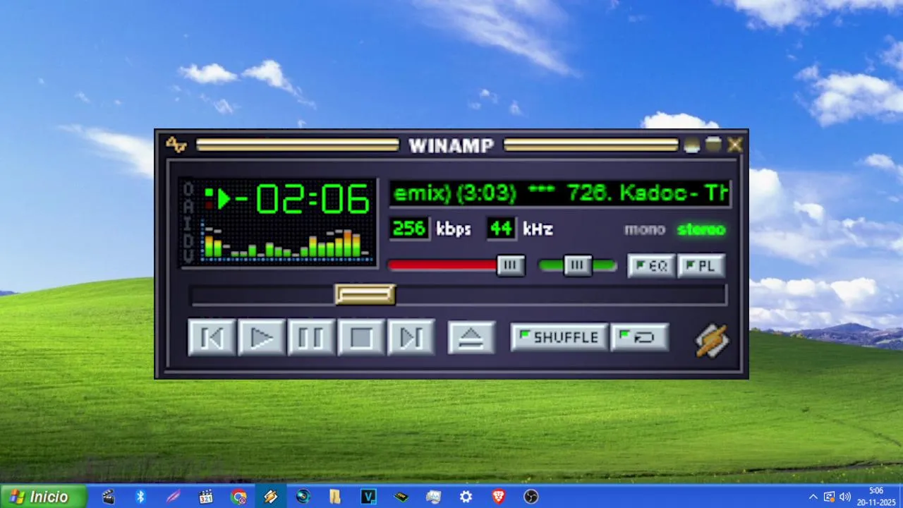This screenshot has width=903, height=508.
Task: Open OBS Studio from taskbar
Action: [531, 497]
